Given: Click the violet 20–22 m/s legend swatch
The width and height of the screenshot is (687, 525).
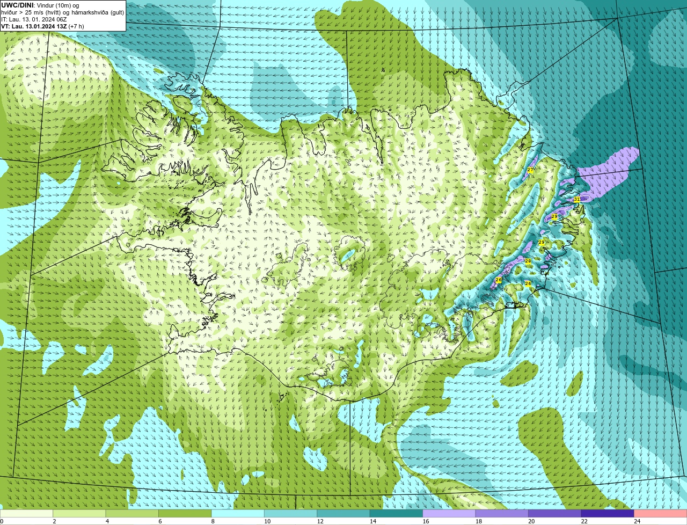Looking at the screenshot, I should coord(554,513).
